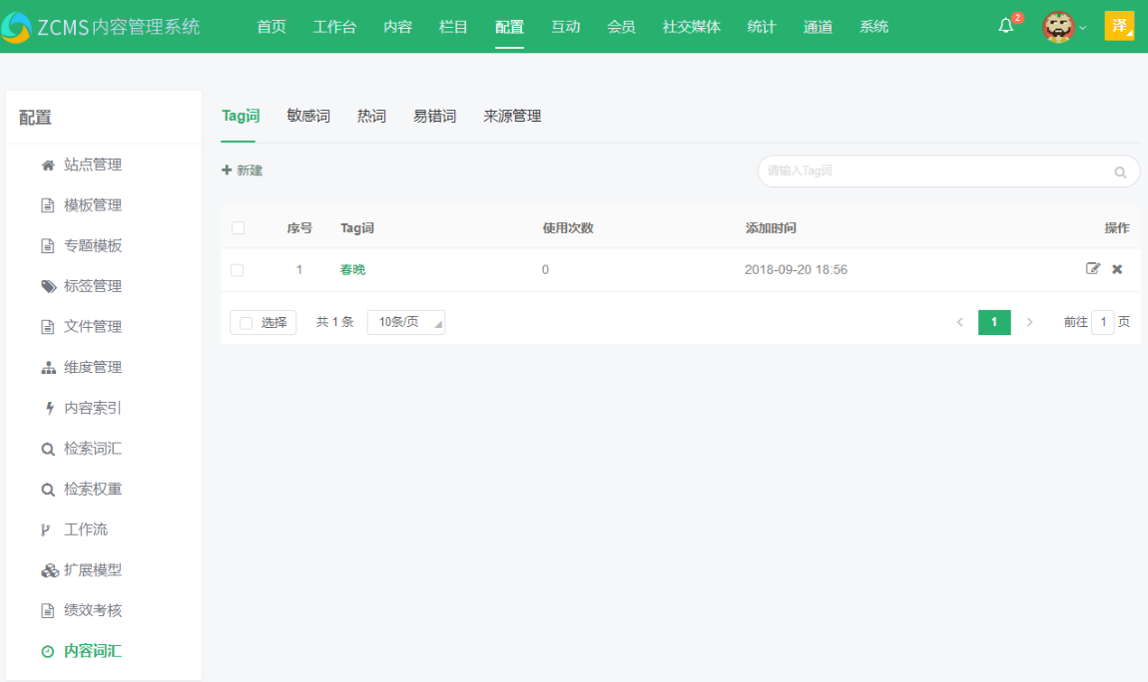The height and width of the screenshot is (682, 1148).
Task: Click the next-page chevron in pagination
Action: click(x=1029, y=321)
